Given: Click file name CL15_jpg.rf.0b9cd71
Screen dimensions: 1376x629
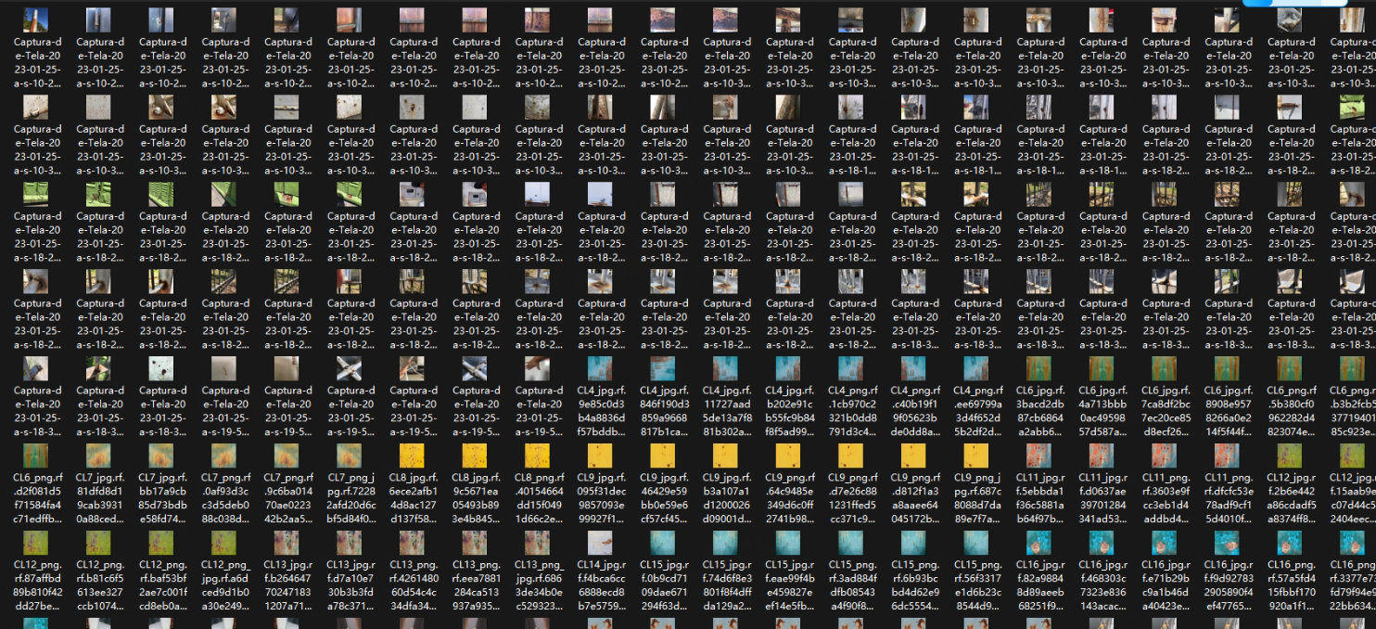Looking at the screenshot, I should [664, 585].
